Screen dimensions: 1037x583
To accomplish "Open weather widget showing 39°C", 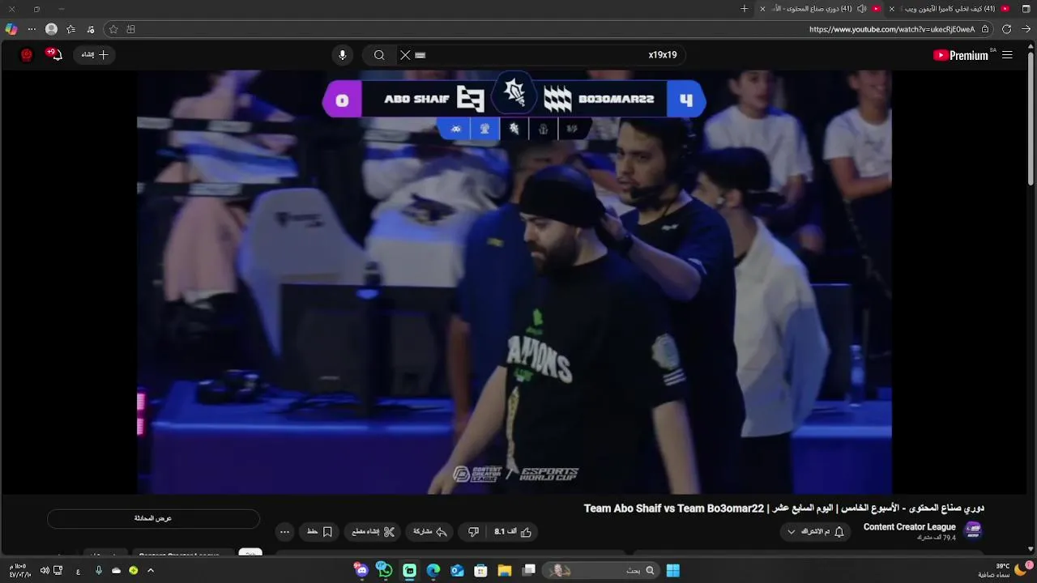I will [x=1005, y=570].
